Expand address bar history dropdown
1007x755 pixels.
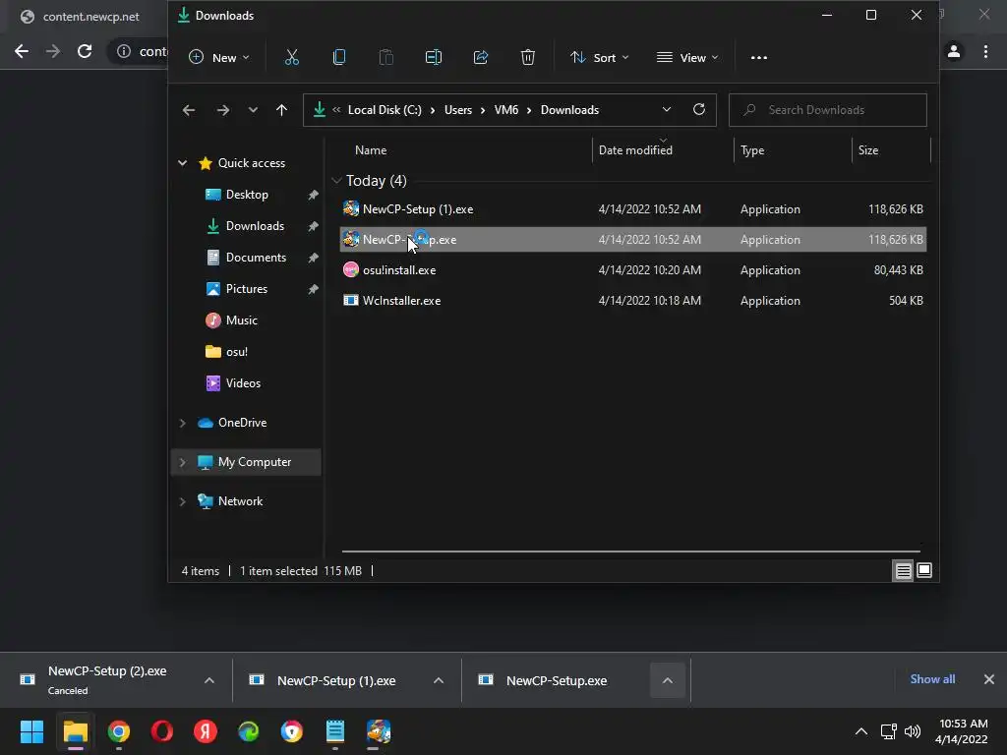(x=667, y=110)
